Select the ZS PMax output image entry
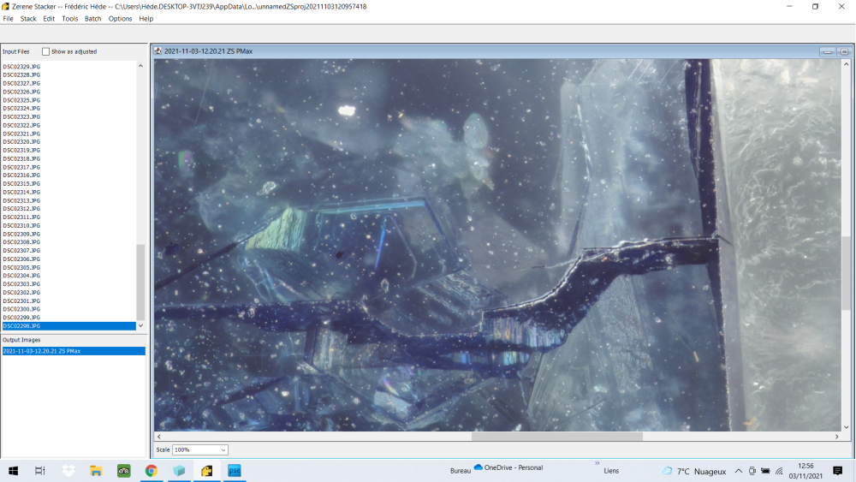The width and height of the screenshot is (856, 482). click(x=42, y=351)
